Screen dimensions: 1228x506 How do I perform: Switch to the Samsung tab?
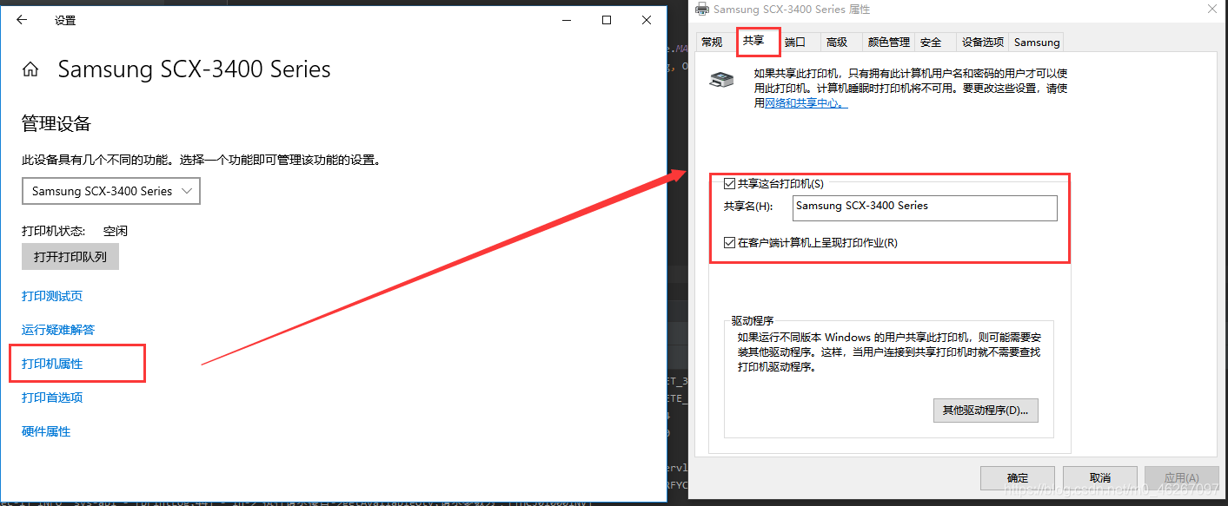tap(1037, 42)
